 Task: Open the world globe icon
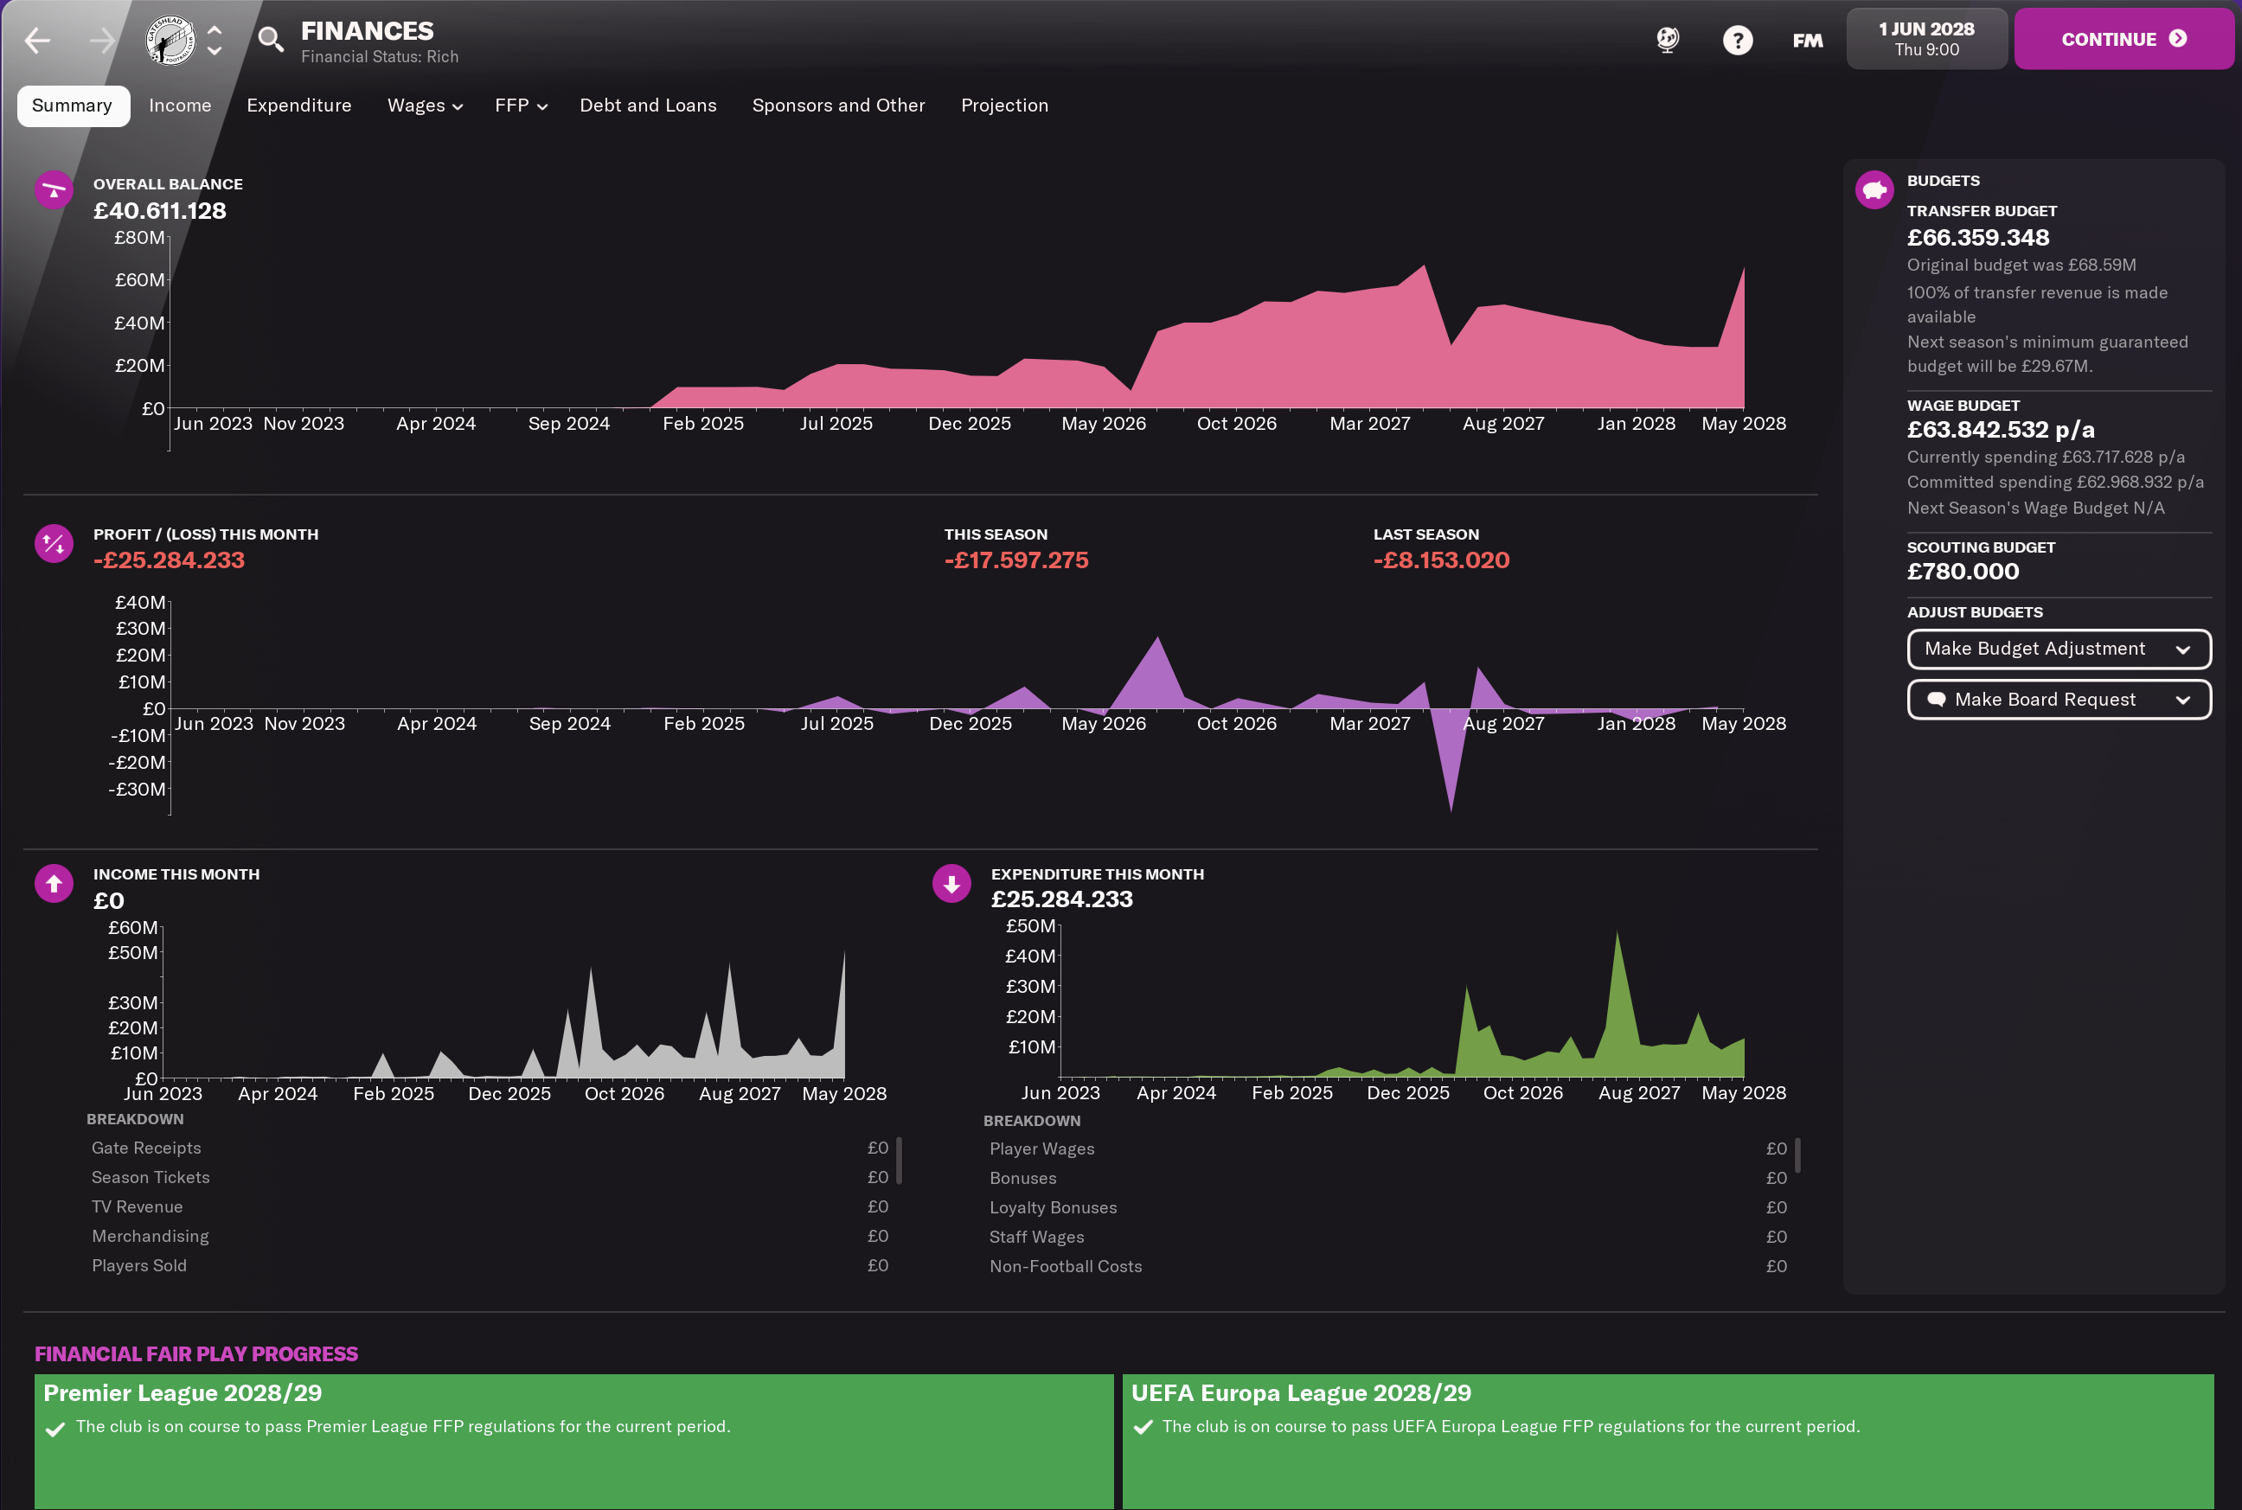point(1668,40)
